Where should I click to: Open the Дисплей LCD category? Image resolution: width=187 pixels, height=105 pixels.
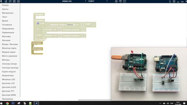click(x=8, y=83)
